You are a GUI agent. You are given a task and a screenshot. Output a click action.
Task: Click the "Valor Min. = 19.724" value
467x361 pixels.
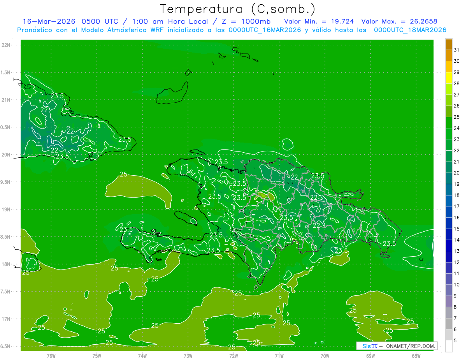(x=320, y=21)
